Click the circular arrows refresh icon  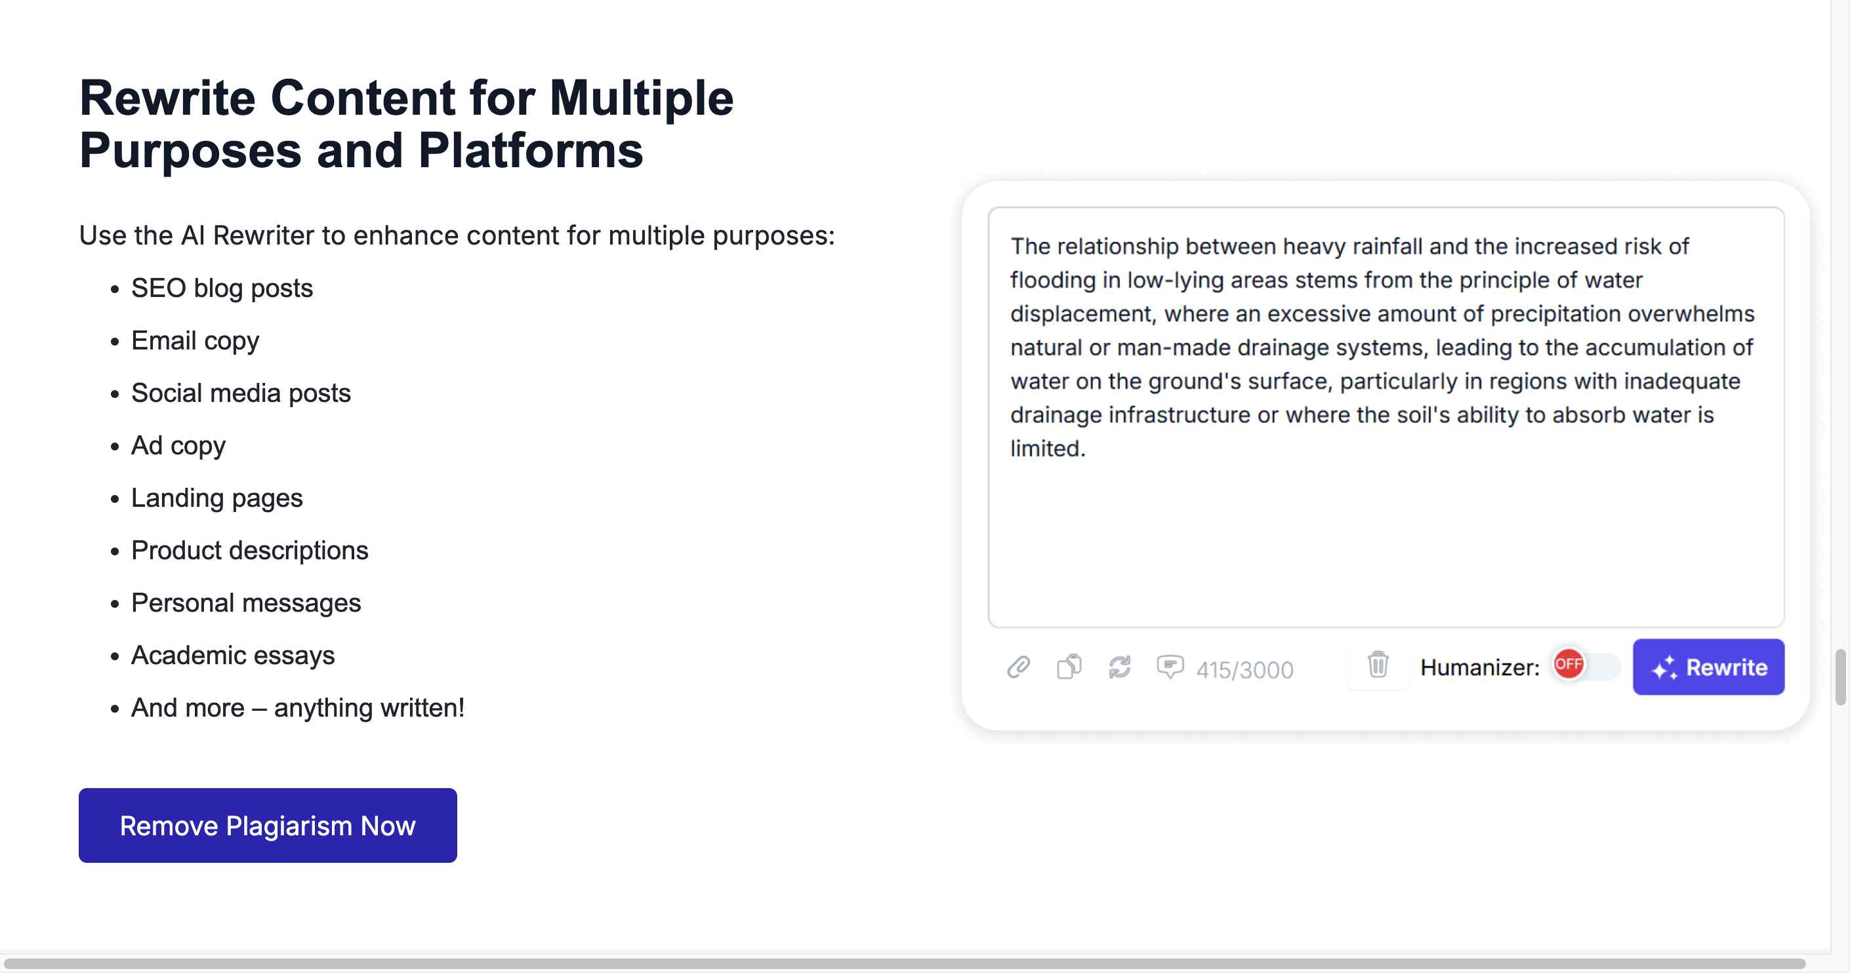click(1120, 667)
